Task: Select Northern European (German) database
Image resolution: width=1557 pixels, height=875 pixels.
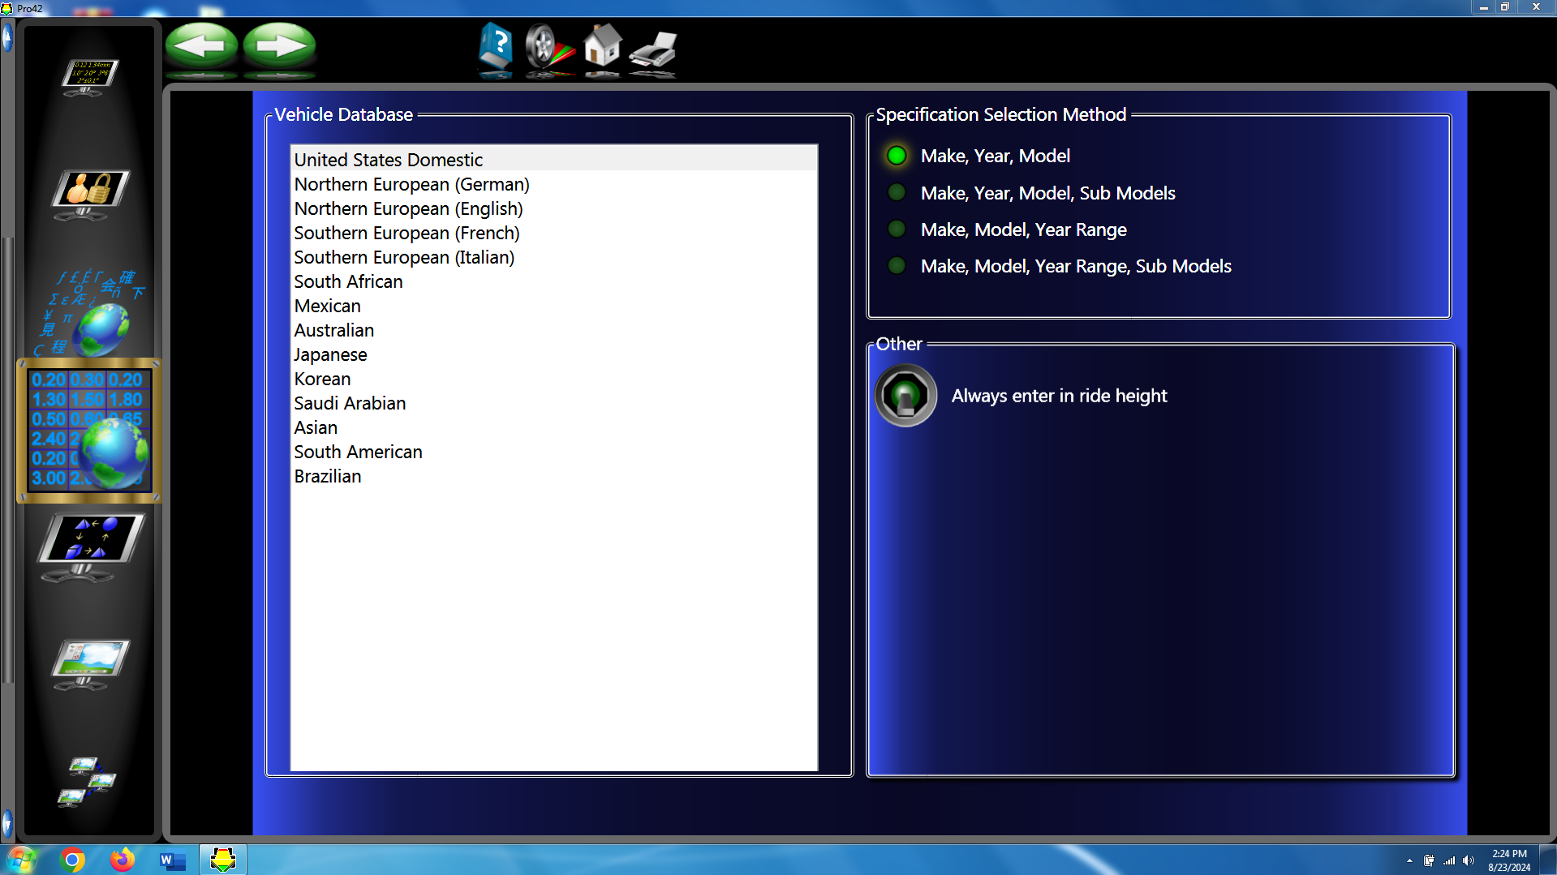Action: [553, 184]
